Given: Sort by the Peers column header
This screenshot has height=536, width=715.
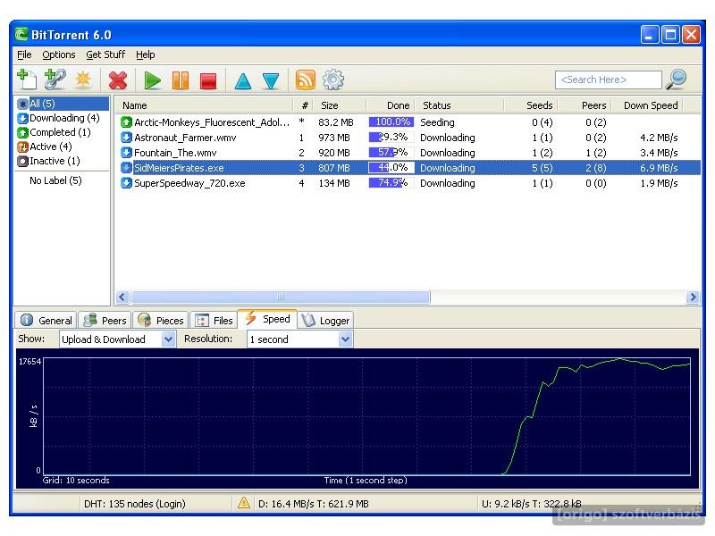Looking at the screenshot, I should tap(585, 105).
